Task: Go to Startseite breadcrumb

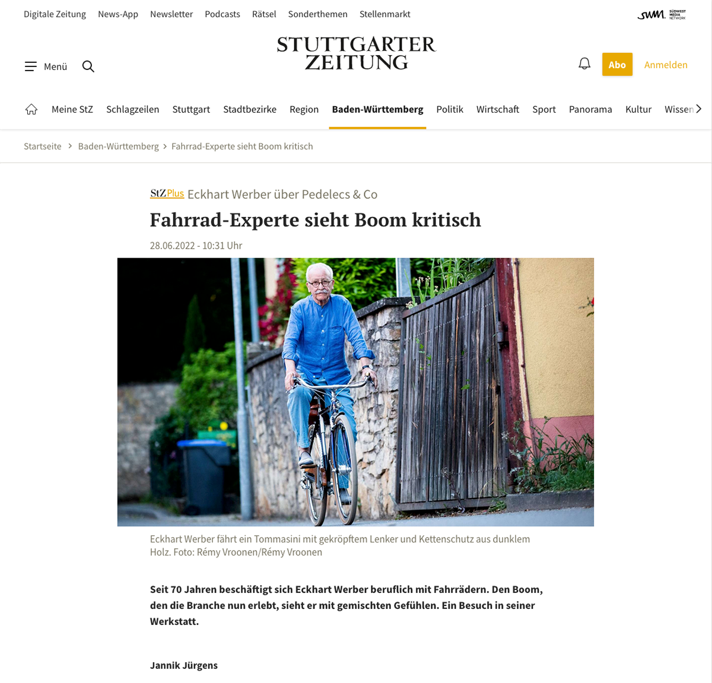Action: [x=43, y=146]
